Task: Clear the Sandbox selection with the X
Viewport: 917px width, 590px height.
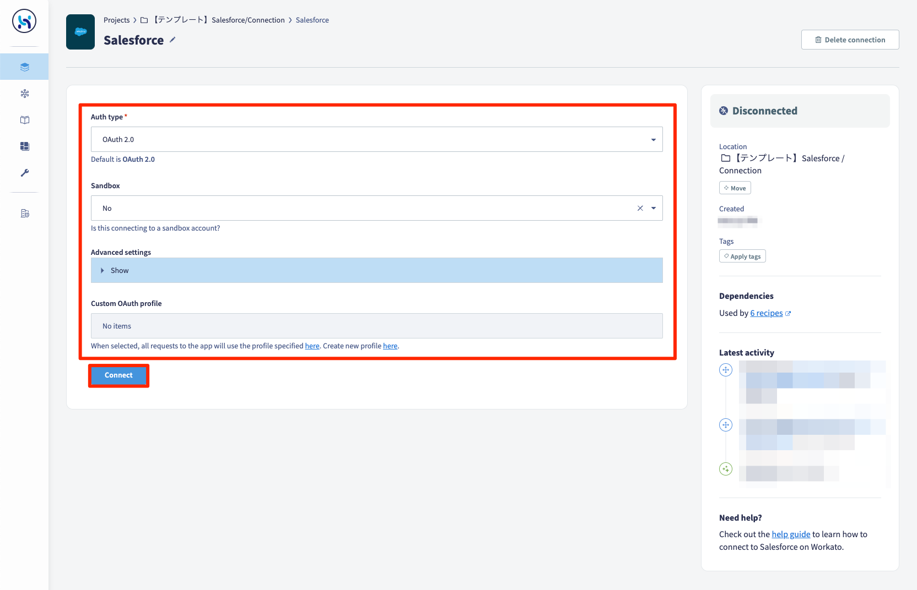Action: coord(640,208)
